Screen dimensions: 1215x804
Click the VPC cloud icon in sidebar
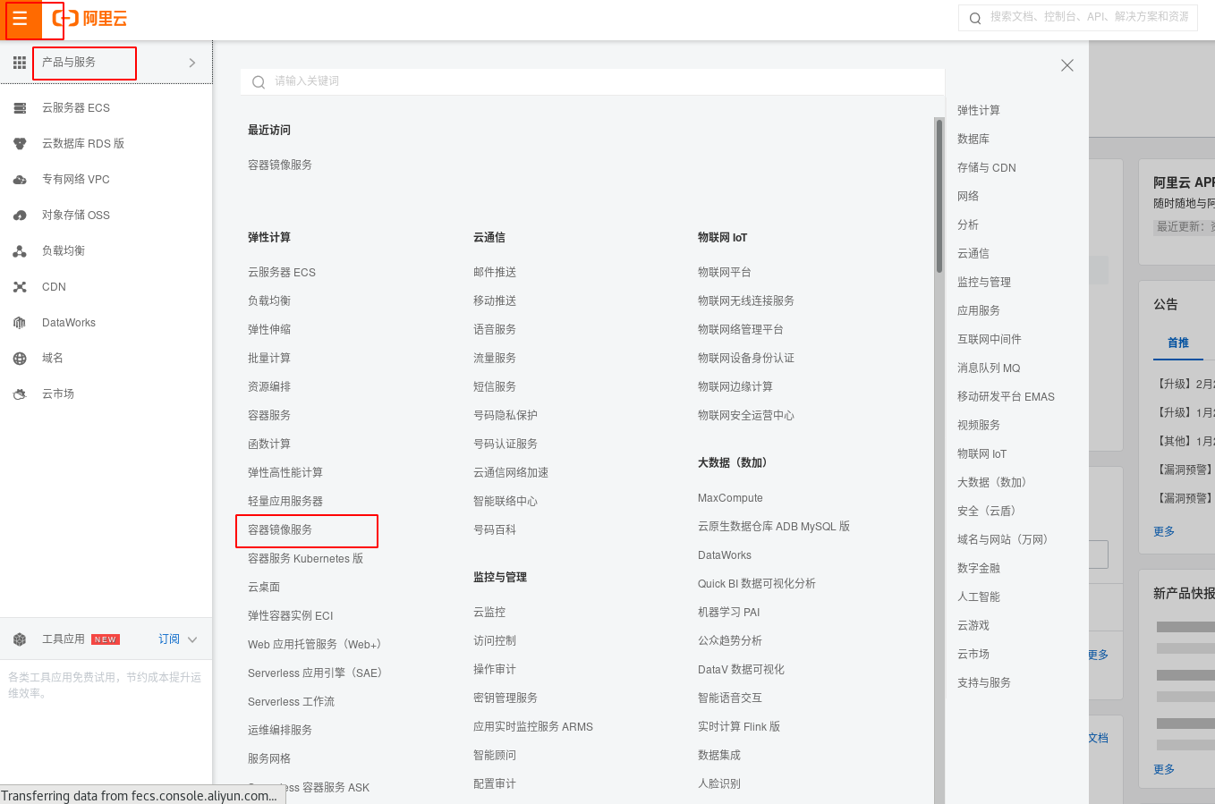pos(20,180)
